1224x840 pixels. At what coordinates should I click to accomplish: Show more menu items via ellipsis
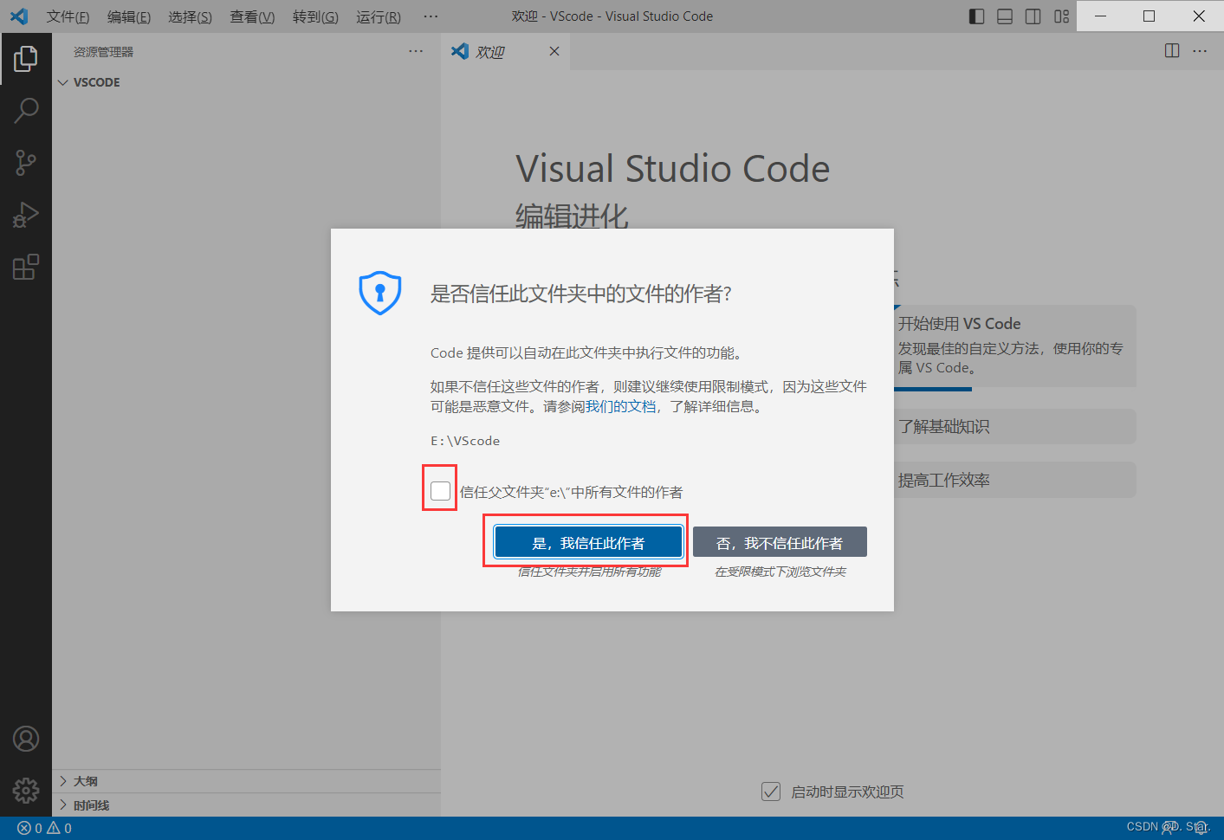pyautogui.click(x=431, y=16)
